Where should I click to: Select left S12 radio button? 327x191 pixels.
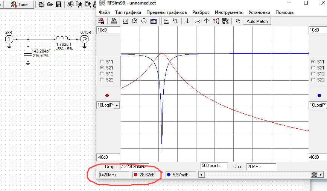pos(102,74)
